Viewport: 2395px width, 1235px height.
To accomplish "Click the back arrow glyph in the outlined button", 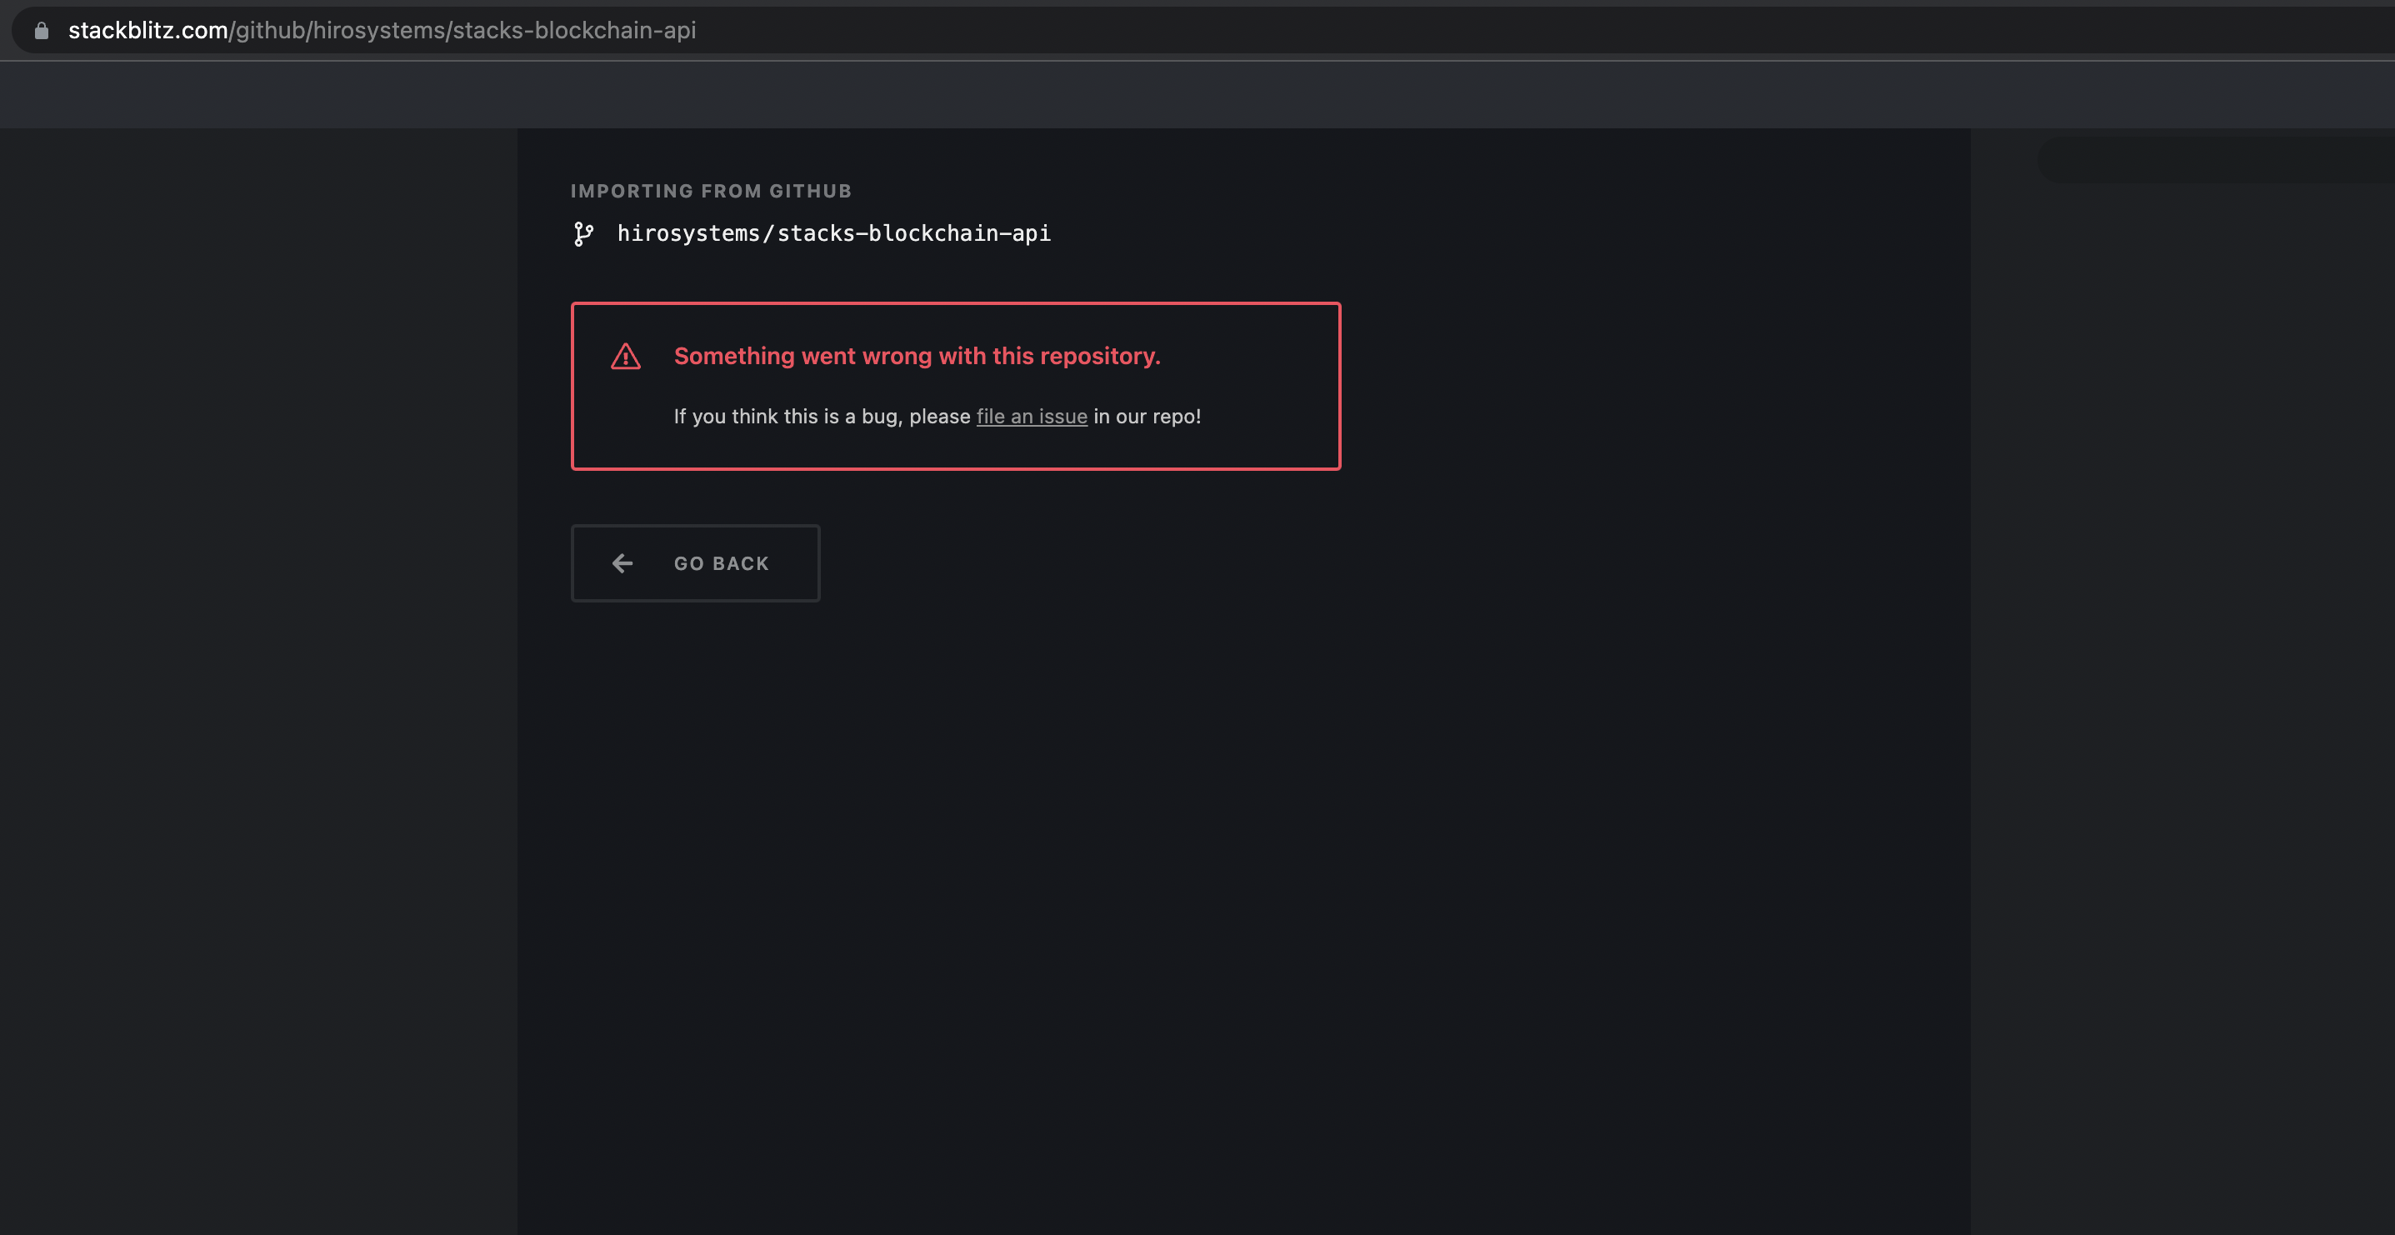I will click(x=622, y=562).
